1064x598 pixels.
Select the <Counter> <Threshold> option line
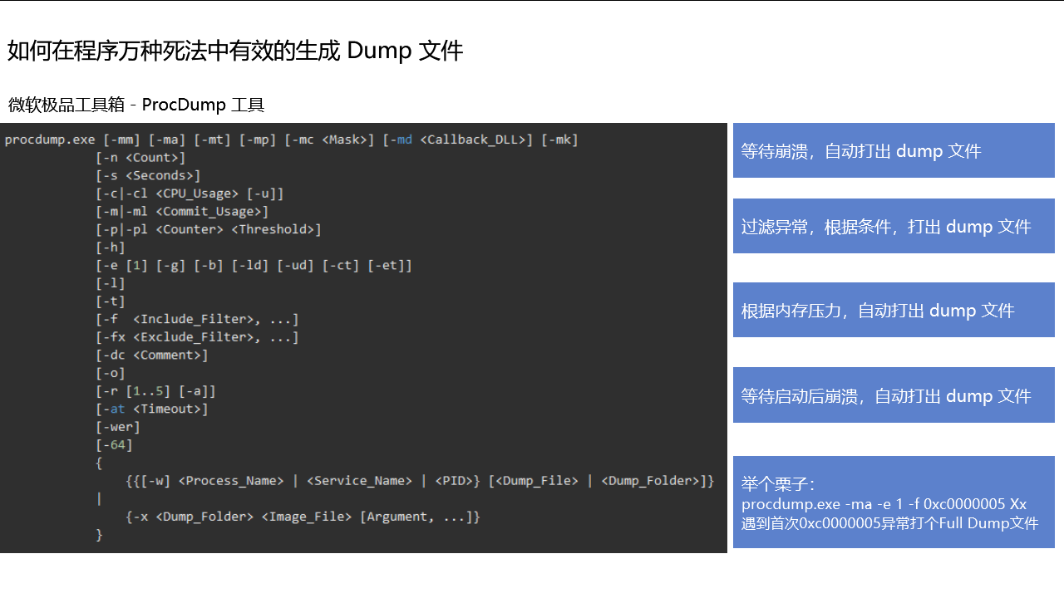click(208, 229)
